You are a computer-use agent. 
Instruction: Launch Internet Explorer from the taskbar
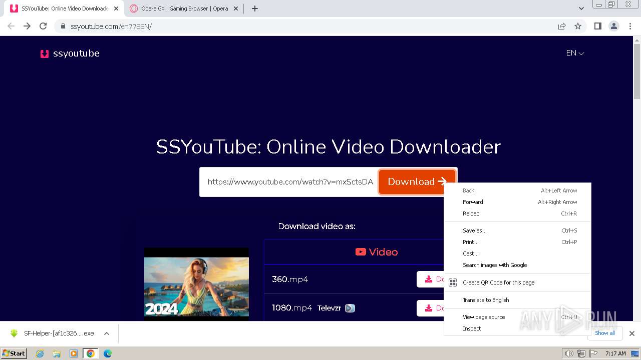40,353
